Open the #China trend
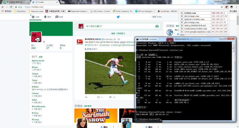Image resolution: width=239 pixels, height=128 pixels. 35,113
